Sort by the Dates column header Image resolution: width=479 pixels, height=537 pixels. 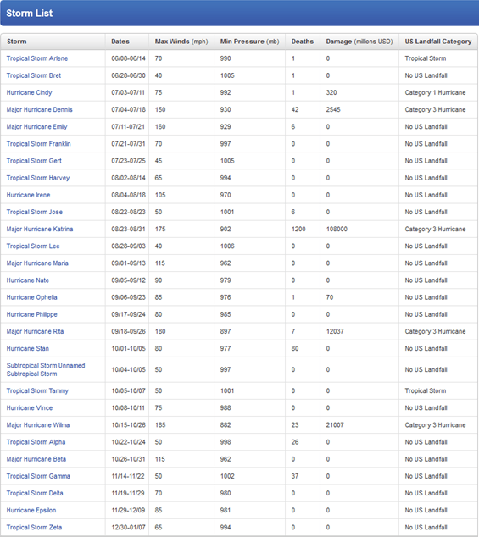120,42
